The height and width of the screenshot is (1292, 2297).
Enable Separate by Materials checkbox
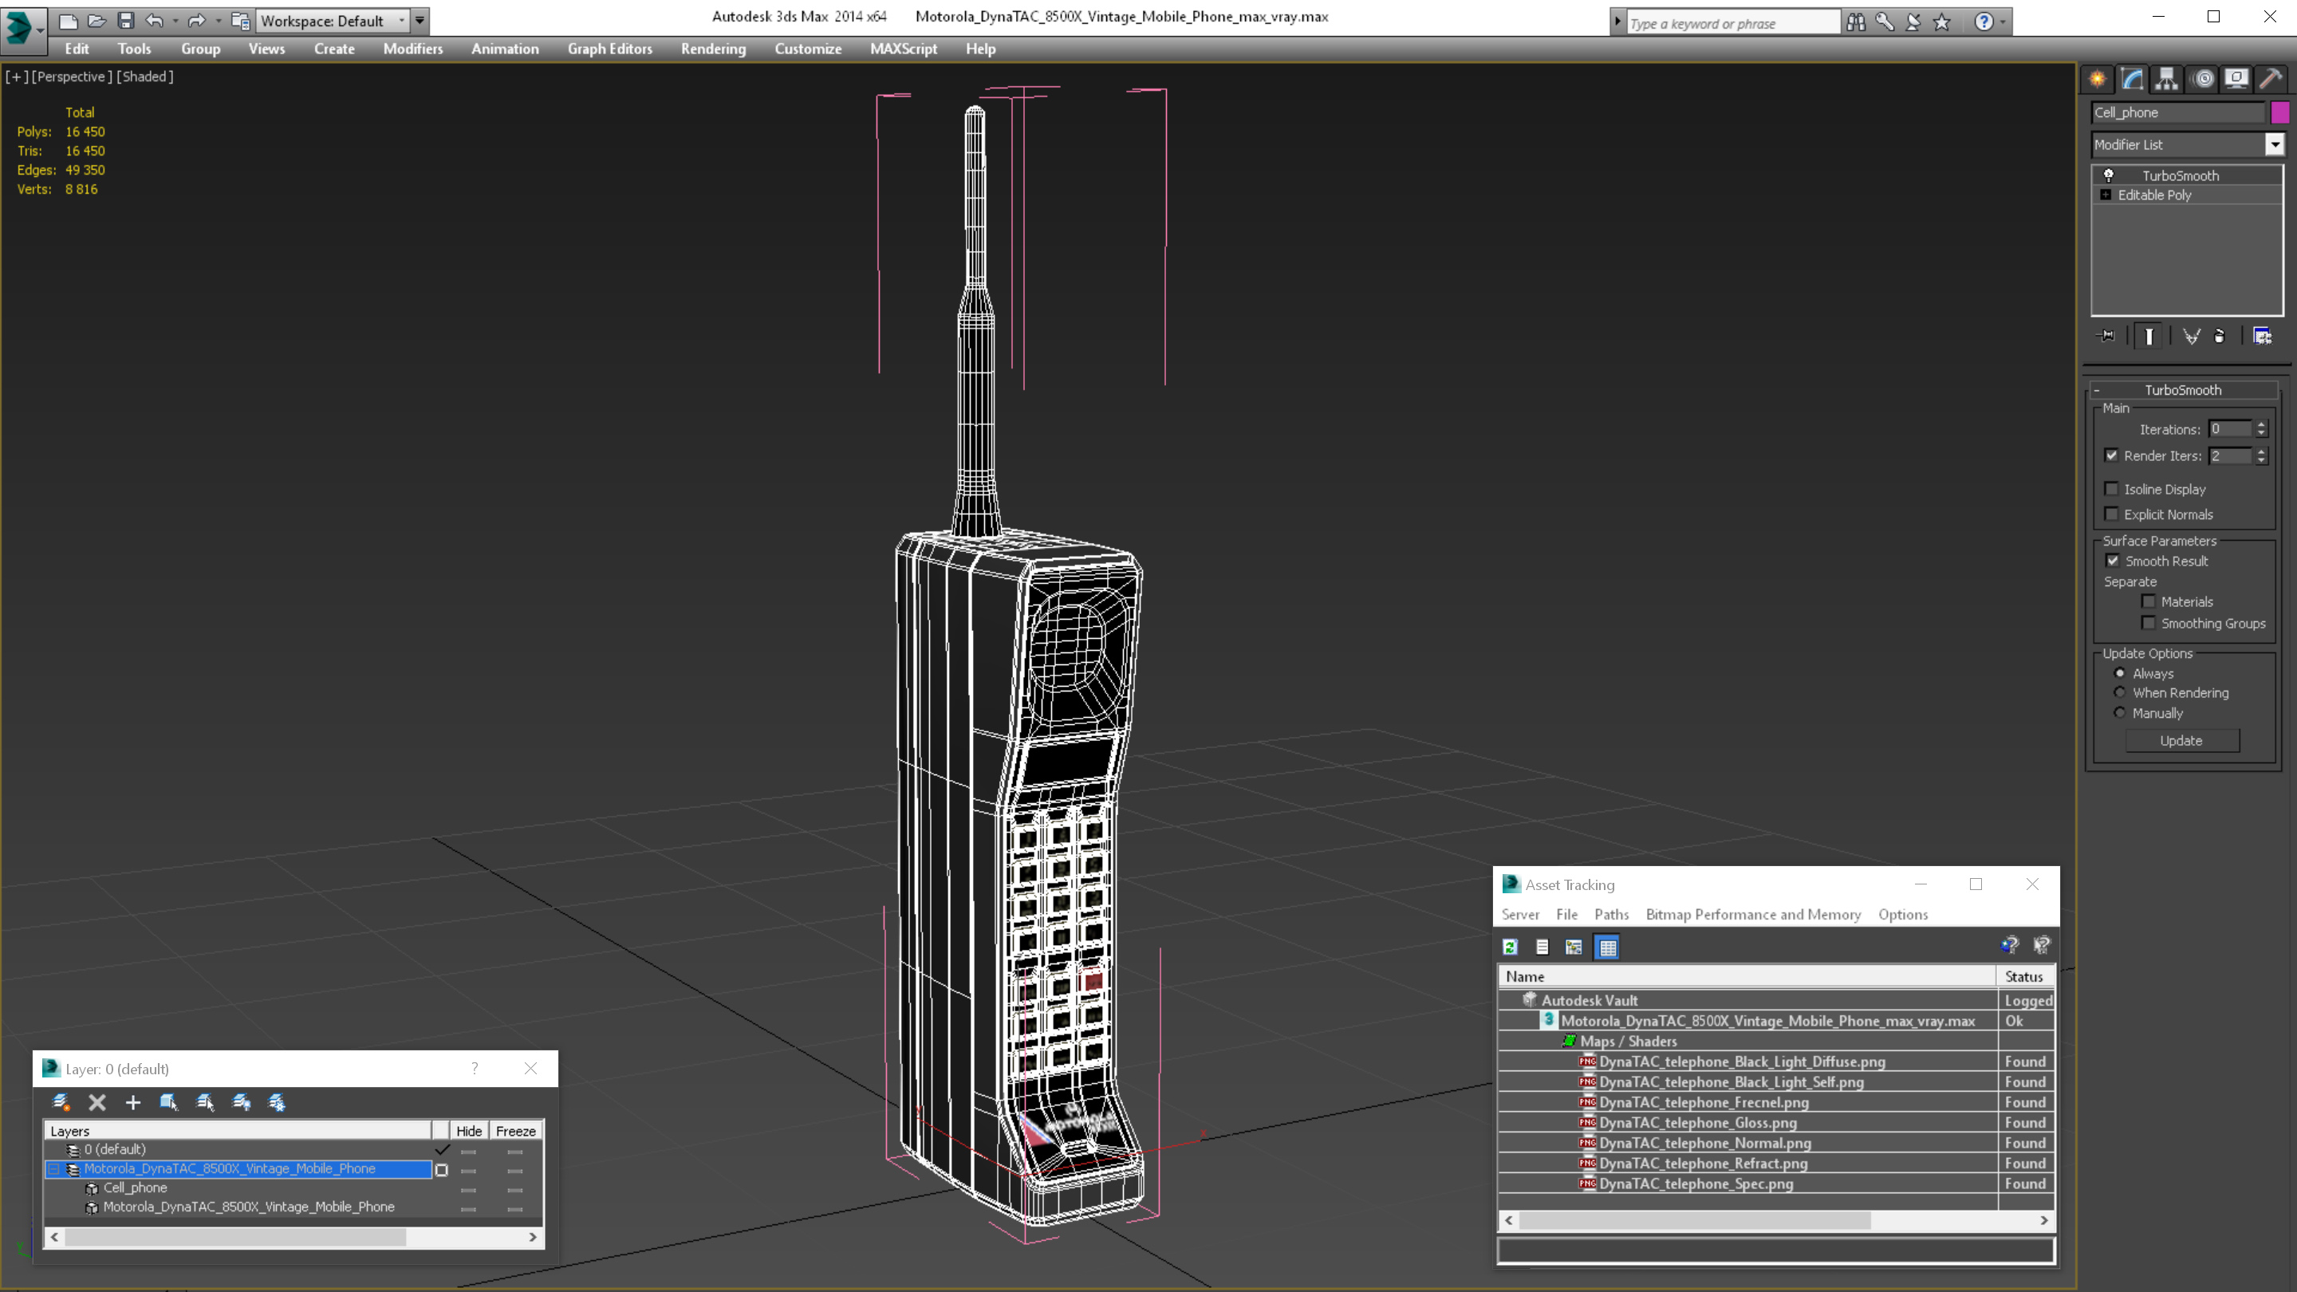click(x=2148, y=602)
